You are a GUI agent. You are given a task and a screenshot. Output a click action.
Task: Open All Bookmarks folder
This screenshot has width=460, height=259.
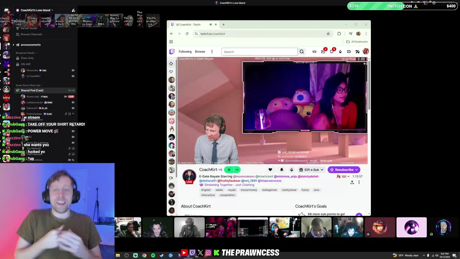(x=356, y=42)
